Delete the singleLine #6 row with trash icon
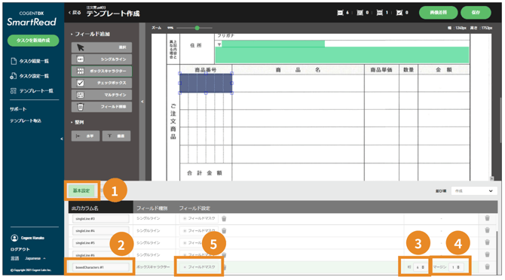The width and height of the screenshot is (505, 280). (487, 254)
